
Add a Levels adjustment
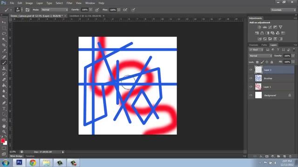click(264, 27)
